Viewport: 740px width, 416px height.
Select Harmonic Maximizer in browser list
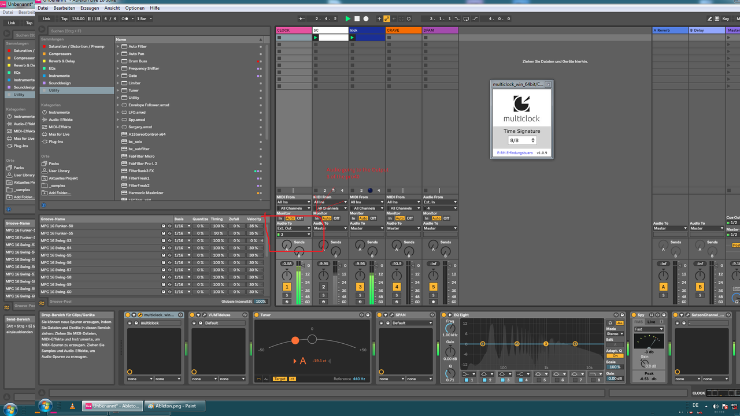[146, 193]
